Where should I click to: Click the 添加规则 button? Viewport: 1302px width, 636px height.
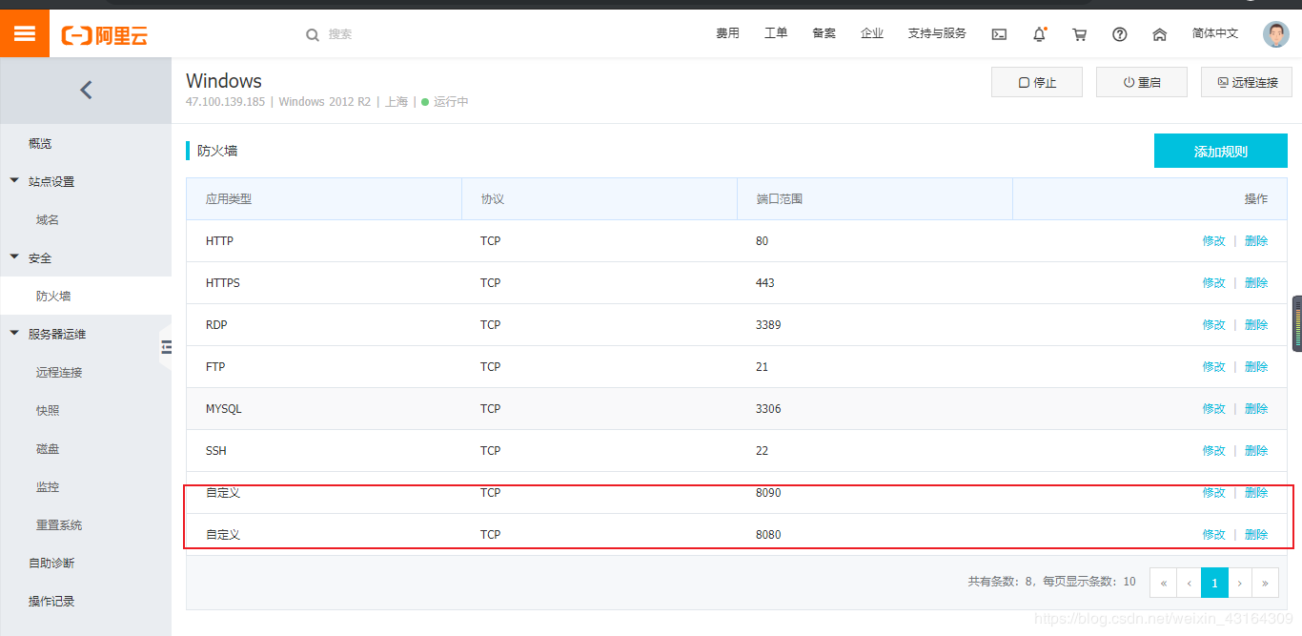pos(1220,150)
